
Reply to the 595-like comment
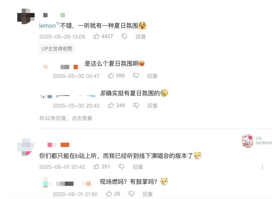152,76
